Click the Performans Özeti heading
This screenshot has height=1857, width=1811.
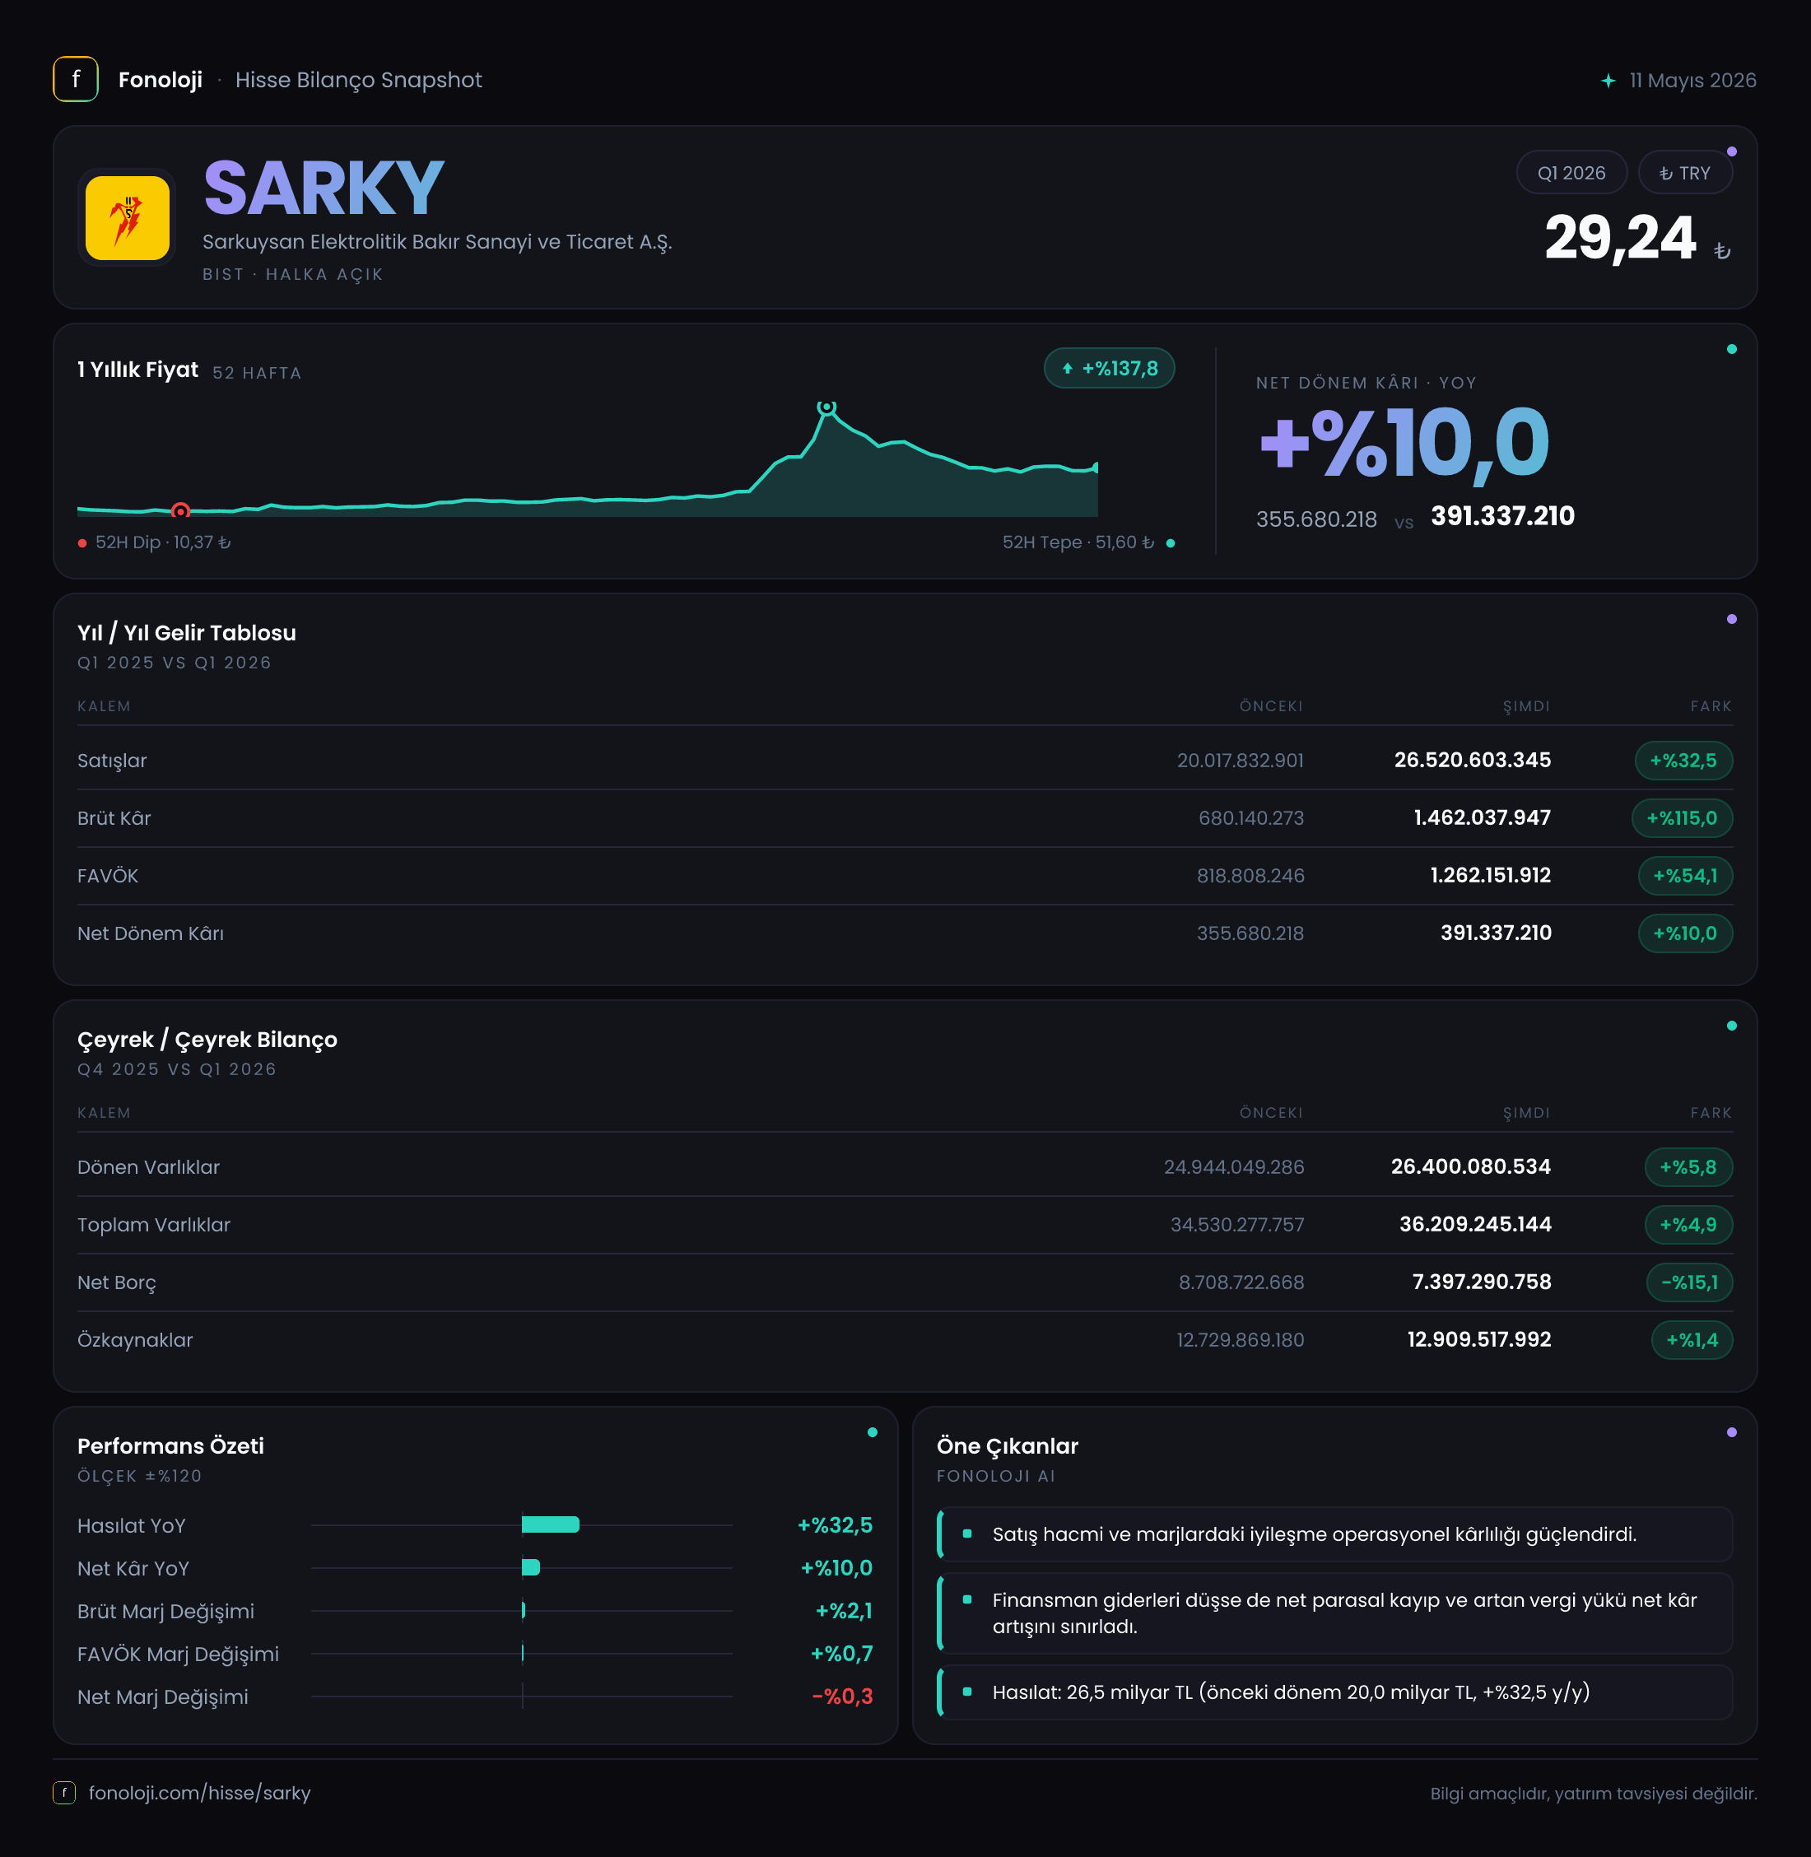point(170,1446)
